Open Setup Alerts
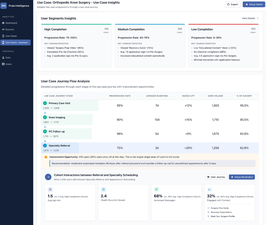 click(254, 4)
